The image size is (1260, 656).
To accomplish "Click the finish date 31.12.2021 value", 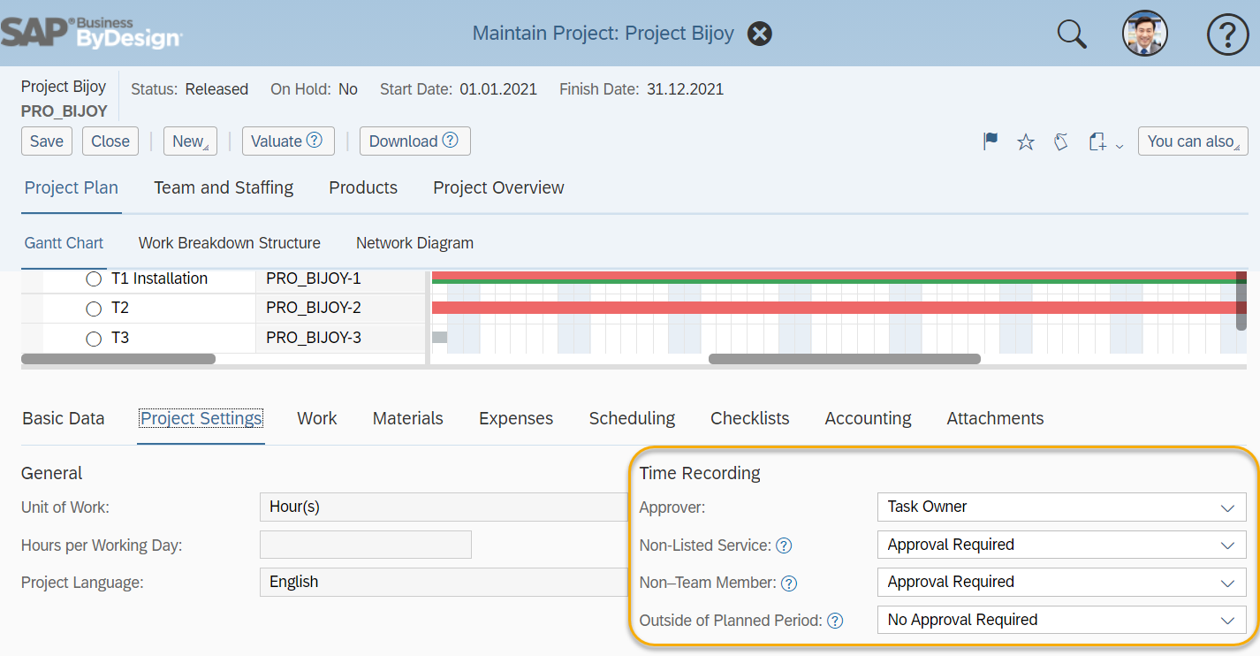I will pos(685,89).
